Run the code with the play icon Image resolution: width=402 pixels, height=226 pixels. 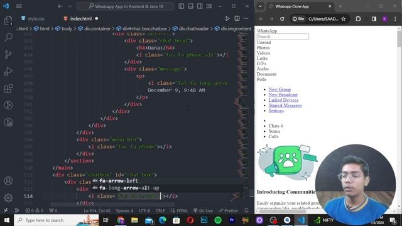(x=227, y=18)
